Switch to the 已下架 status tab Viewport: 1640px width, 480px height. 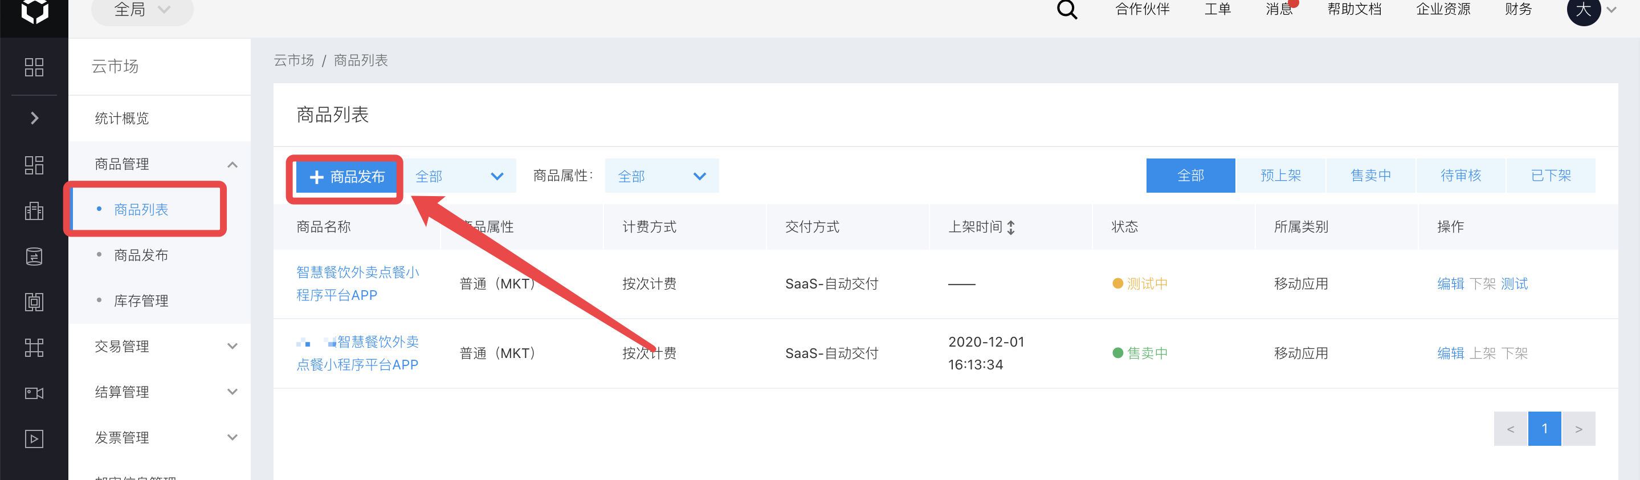click(x=1551, y=176)
